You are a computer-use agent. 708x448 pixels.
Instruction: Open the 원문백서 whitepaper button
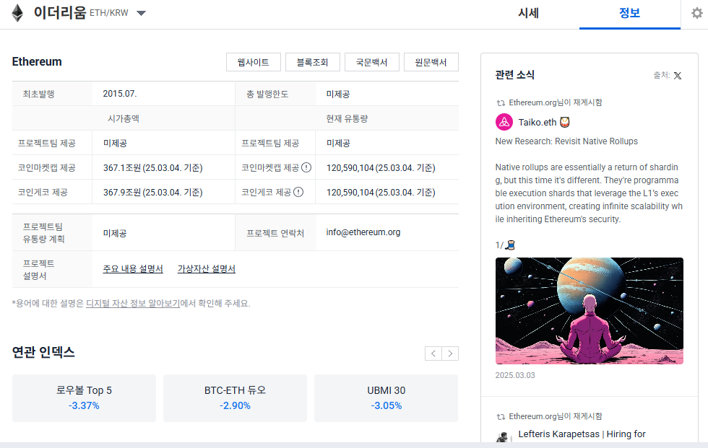pos(431,62)
